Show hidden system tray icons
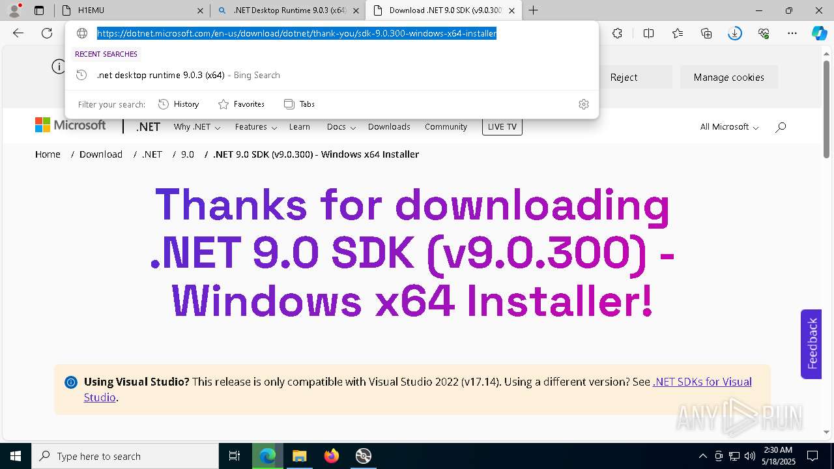This screenshot has width=834, height=469. click(702, 456)
